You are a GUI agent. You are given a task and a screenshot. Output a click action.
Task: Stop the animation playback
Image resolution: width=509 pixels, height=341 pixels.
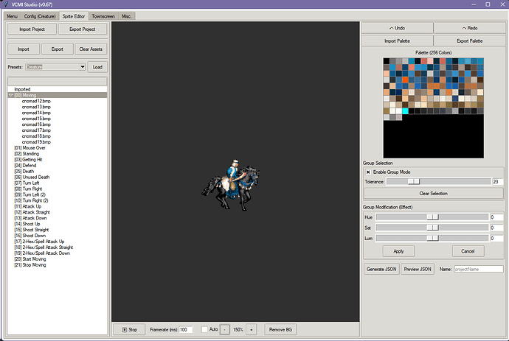[129, 330]
